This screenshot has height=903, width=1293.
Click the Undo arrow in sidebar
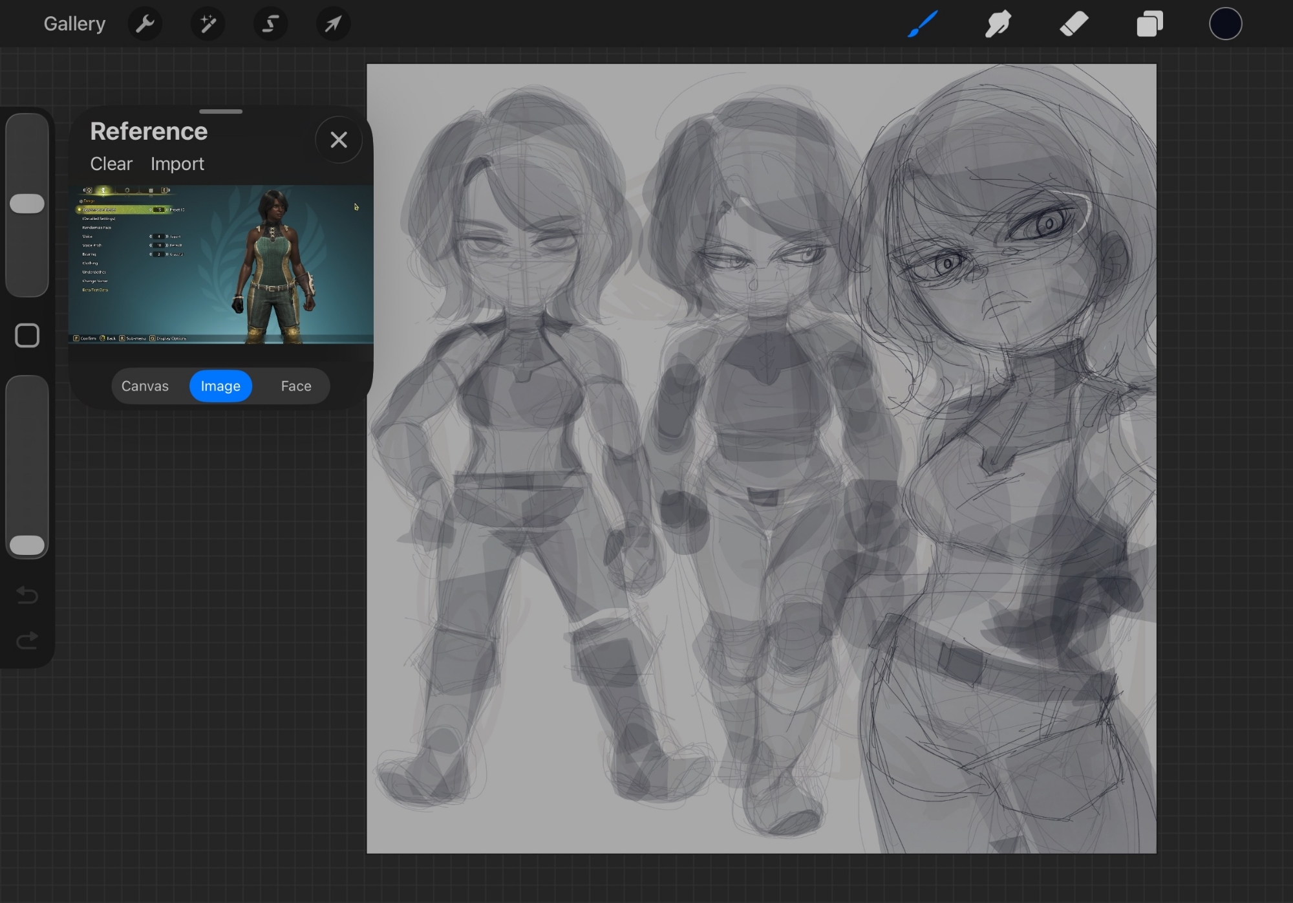(x=27, y=594)
